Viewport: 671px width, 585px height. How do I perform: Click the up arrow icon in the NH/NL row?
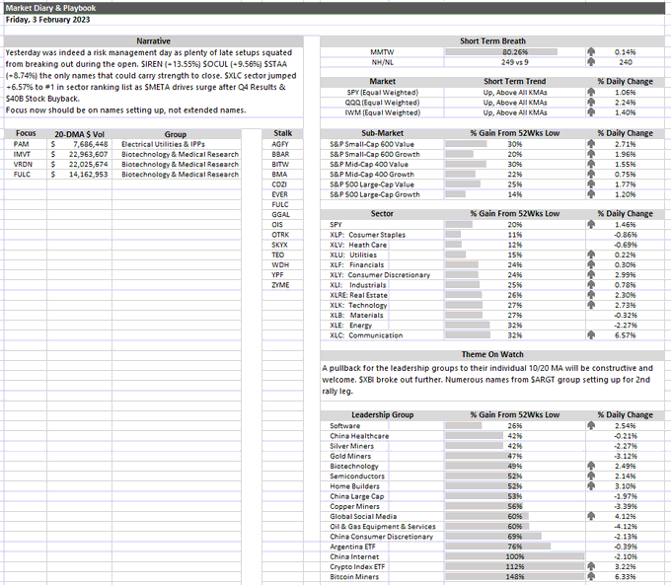click(x=591, y=62)
